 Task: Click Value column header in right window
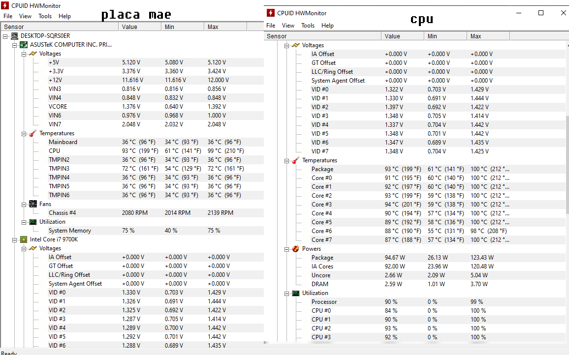403,36
